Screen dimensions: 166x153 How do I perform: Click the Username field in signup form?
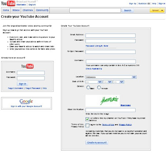111,61
